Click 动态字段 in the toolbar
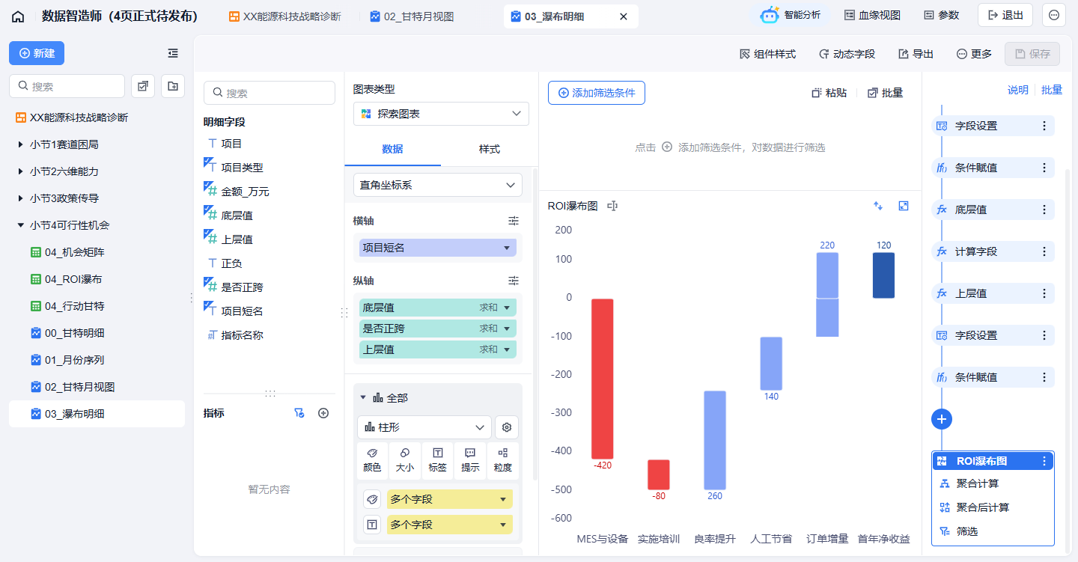This screenshot has width=1078, height=562. coord(847,54)
